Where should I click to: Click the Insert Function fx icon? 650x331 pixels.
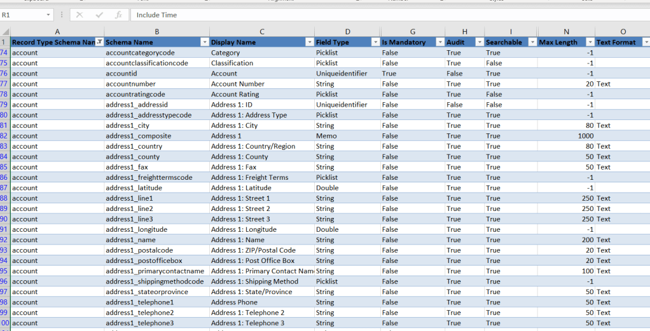pos(118,15)
